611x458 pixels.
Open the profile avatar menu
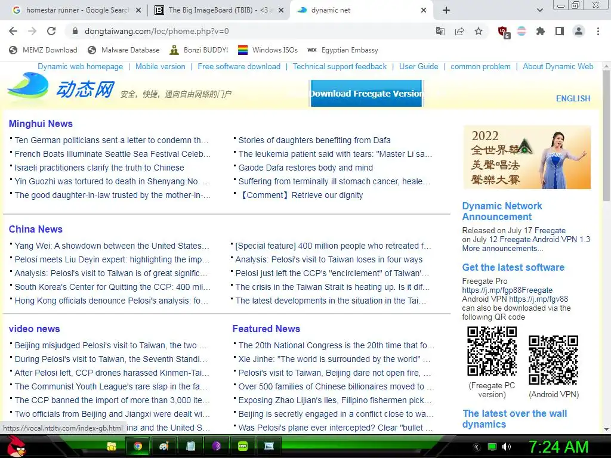click(579, 31)
